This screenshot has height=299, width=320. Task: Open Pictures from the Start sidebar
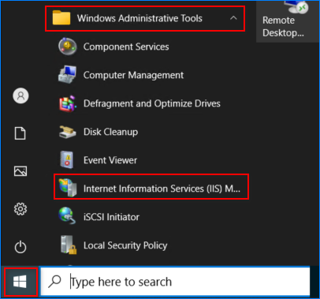point(20,171)
